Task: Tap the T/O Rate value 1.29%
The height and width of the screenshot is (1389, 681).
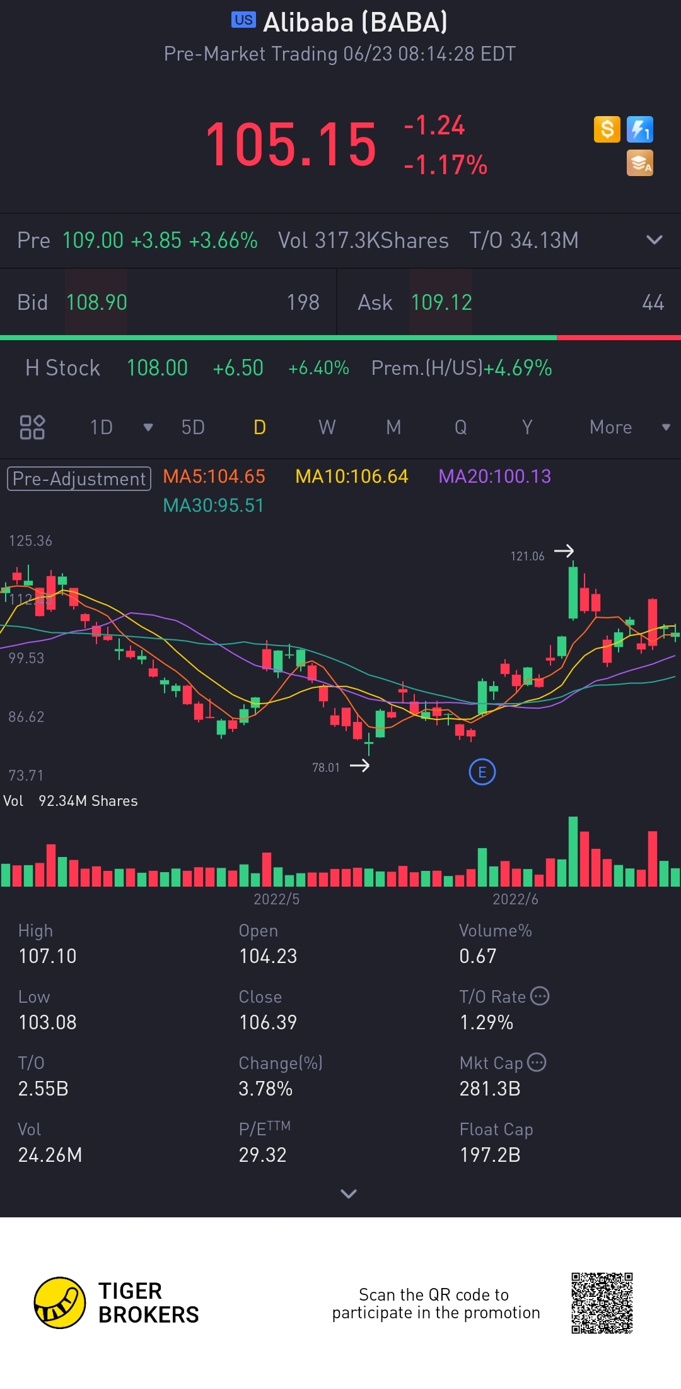Action: coord(486,1022)
